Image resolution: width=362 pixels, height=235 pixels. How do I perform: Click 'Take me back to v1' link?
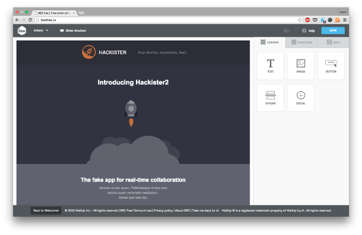coord(205,210)
